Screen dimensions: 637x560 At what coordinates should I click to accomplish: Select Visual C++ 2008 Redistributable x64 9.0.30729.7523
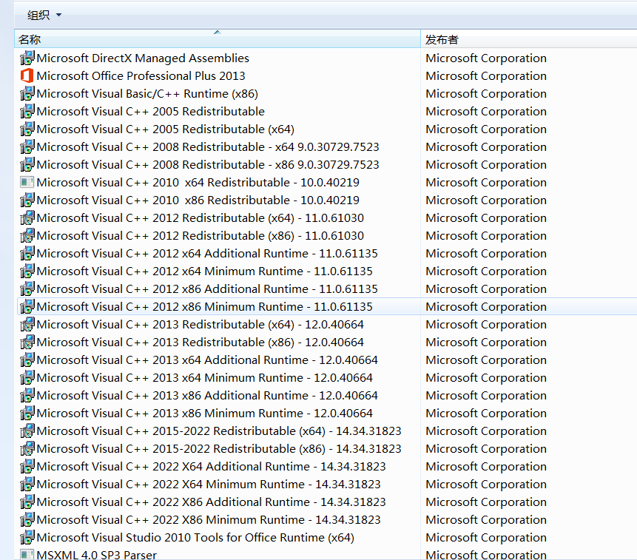[207, 146]
